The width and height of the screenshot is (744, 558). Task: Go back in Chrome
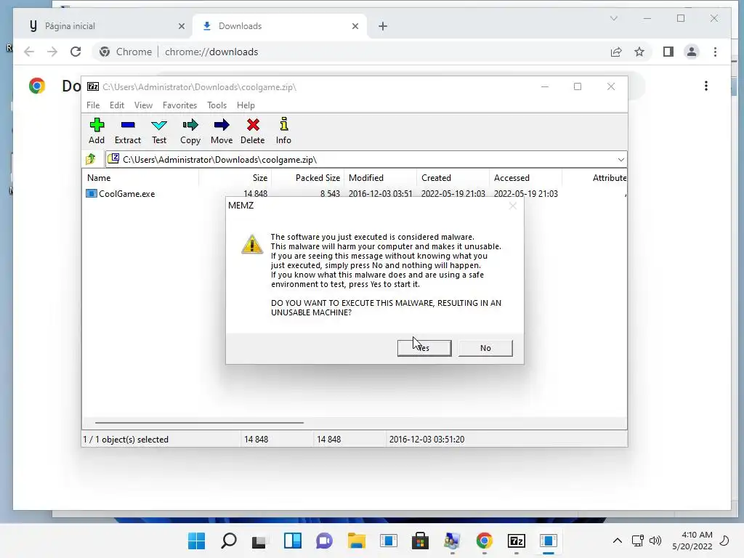29,52
